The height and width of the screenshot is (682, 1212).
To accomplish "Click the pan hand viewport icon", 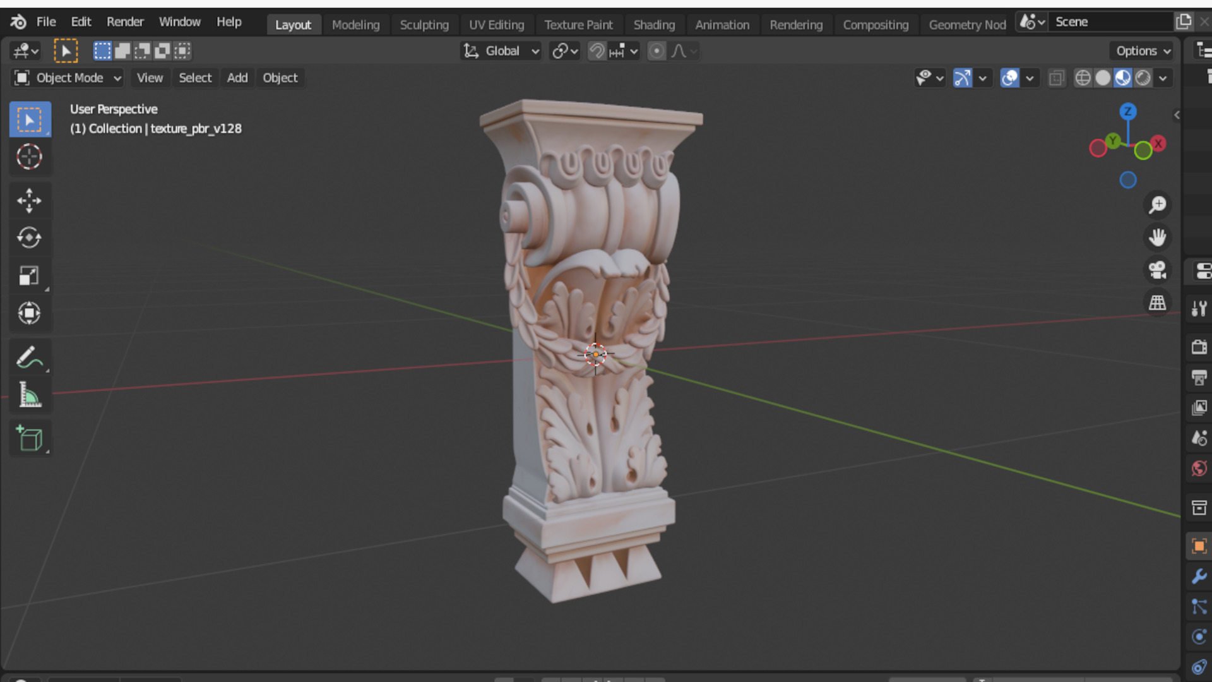I will pyautogui.click(x=1158, y=237).
